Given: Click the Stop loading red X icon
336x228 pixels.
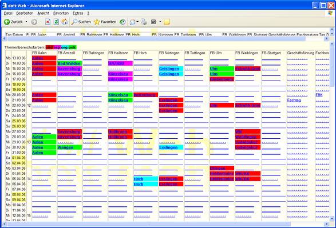Looking at the screenshot, I should [48, 22].
